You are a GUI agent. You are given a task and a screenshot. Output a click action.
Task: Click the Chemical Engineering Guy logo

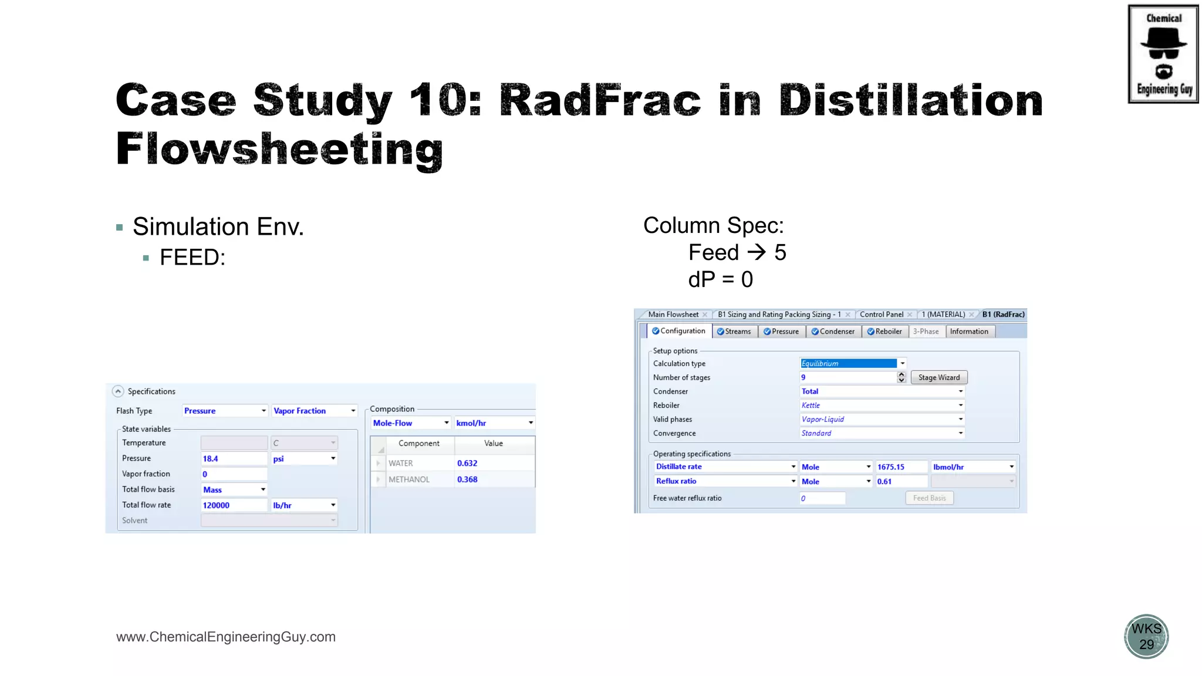(1163, 54)
